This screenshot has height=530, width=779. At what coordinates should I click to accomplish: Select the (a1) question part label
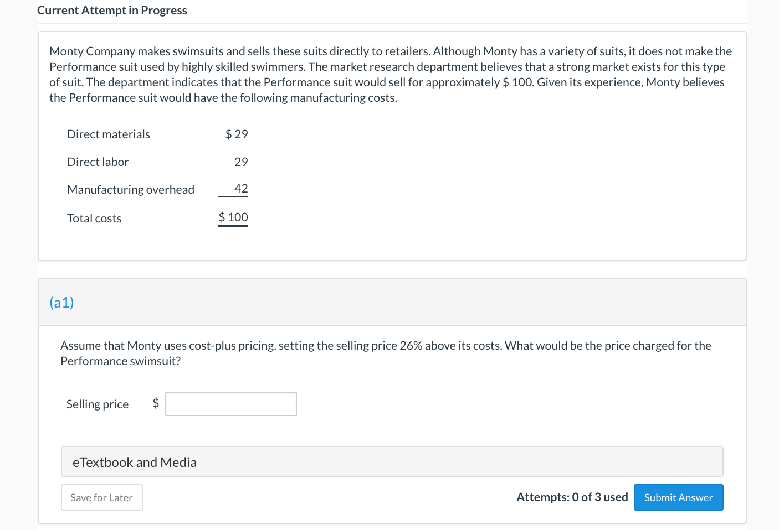pos(61,303)
